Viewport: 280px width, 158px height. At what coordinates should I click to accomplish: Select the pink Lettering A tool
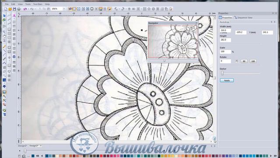(x=14, y=16)
